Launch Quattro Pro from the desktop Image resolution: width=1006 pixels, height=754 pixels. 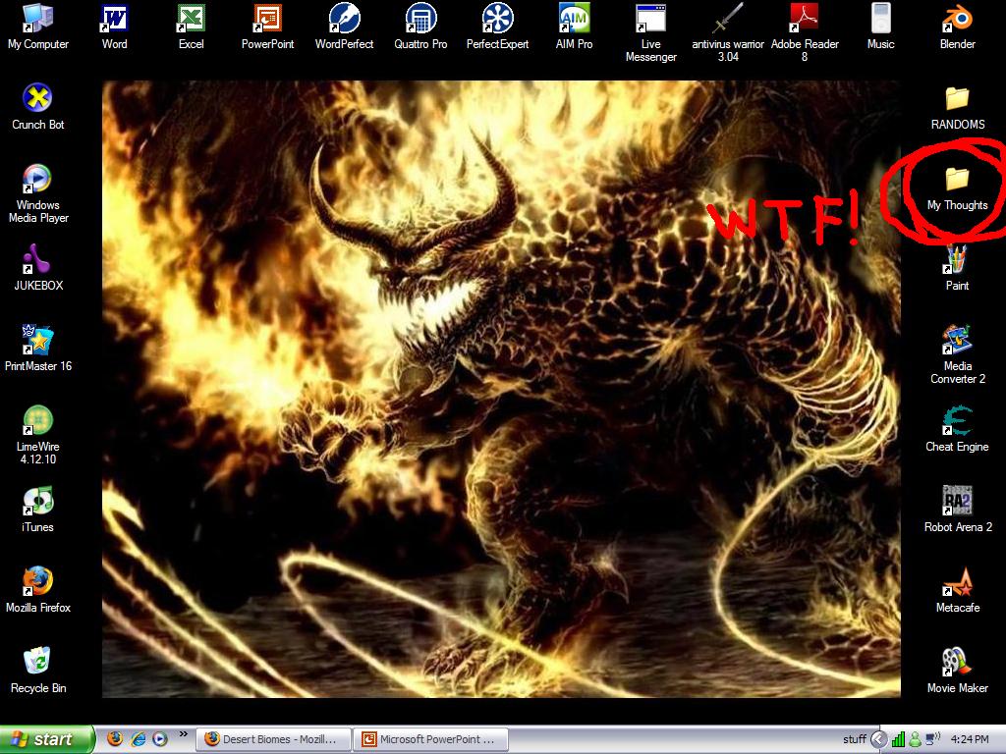[420, 19]
